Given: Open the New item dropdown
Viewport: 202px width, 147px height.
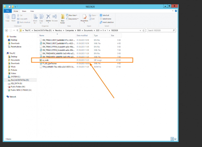Looking at the screenshot, I should tap(72, 15).
